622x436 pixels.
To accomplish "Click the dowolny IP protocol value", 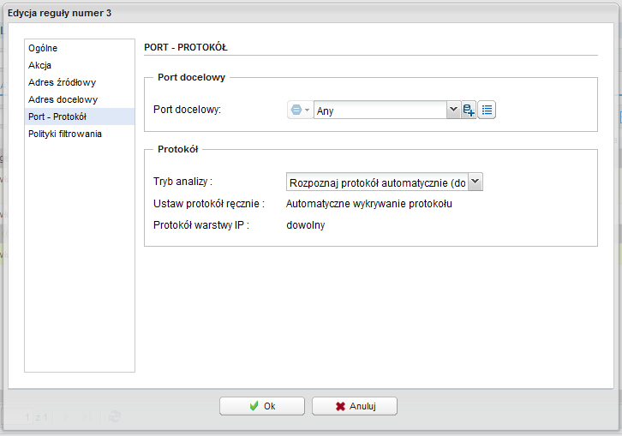I will tap(306, 225).
